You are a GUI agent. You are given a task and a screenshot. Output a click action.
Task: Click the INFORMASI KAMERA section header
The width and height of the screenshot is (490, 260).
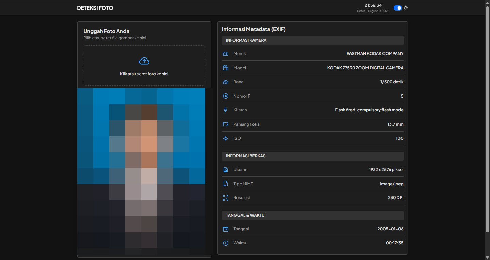pos(313,40)
